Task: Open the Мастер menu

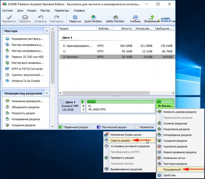Action: [45, 10]
